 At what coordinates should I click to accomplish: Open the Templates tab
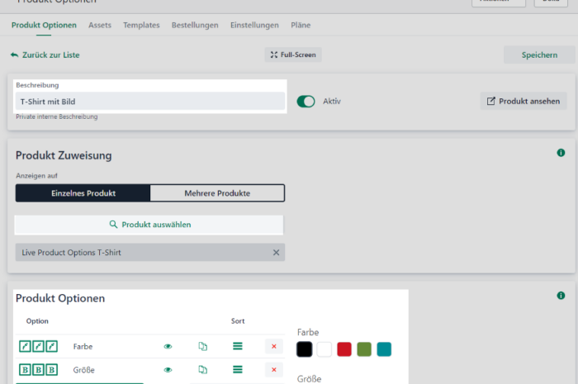(x=141, y=25)
